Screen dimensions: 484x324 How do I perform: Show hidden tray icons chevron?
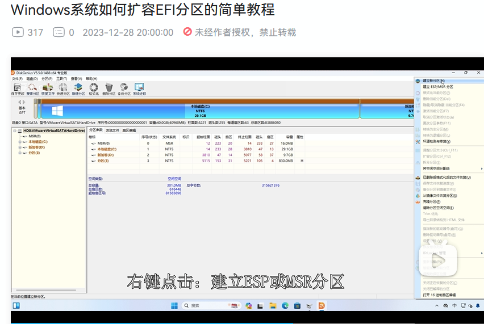[x=437, y=306]
